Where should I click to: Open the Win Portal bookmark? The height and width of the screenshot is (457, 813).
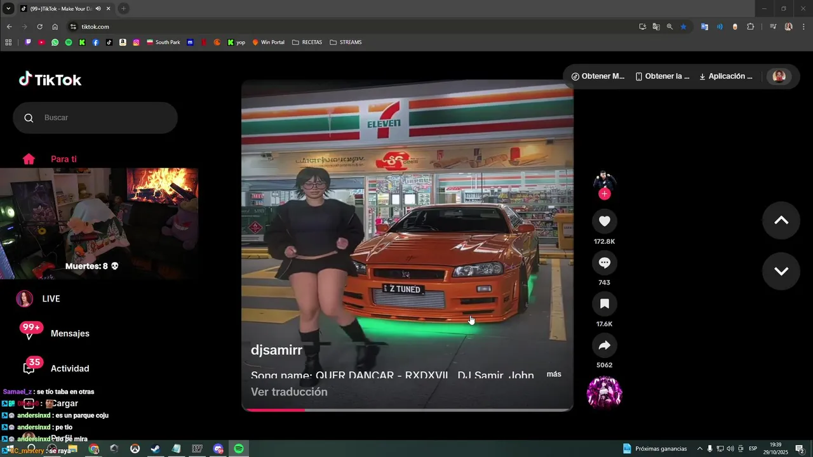coord(268,43)
